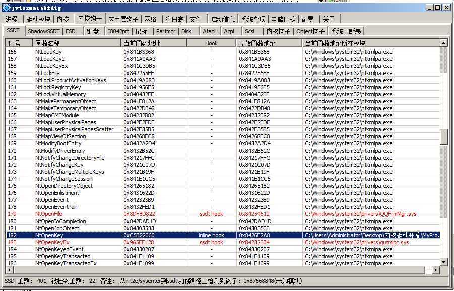454x291 pixels.
Task: Select the NtLockProductActivationKeys row
Action: (223, 80)
